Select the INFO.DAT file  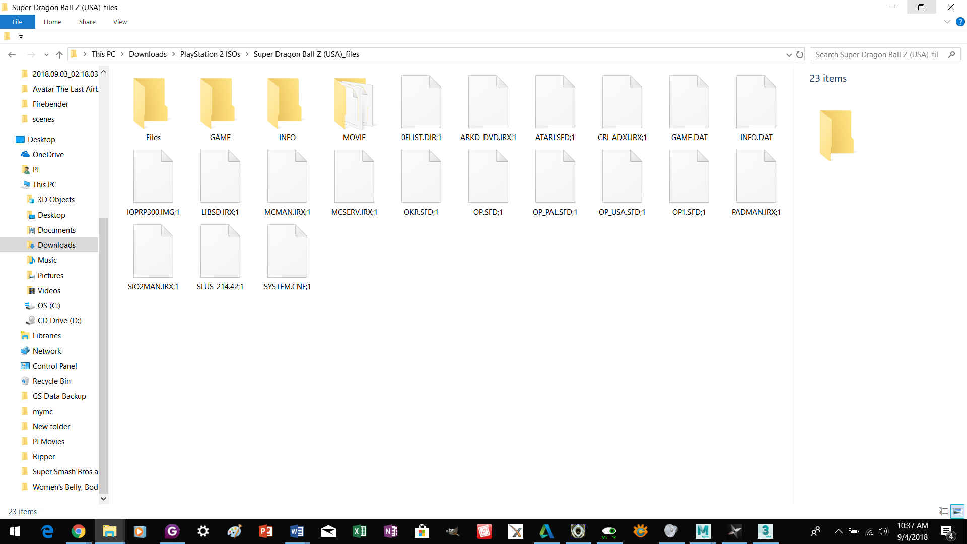756,108
